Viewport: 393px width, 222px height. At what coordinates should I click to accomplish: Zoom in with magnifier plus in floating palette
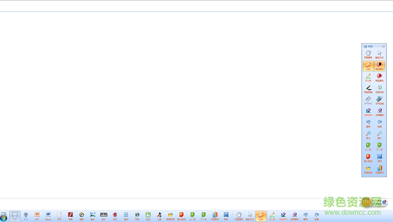point(368,135)
